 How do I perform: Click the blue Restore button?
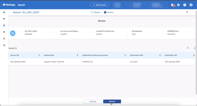pos(112,101)
